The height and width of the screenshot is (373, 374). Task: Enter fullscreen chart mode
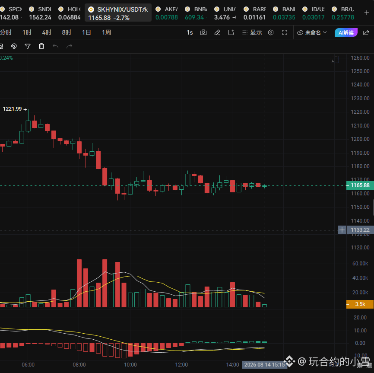coord(285,32)
